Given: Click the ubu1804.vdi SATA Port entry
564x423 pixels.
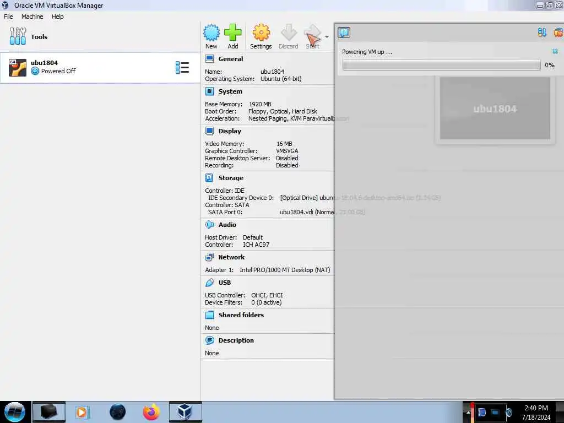Looking at the screenshot, I should pos(322,212).
